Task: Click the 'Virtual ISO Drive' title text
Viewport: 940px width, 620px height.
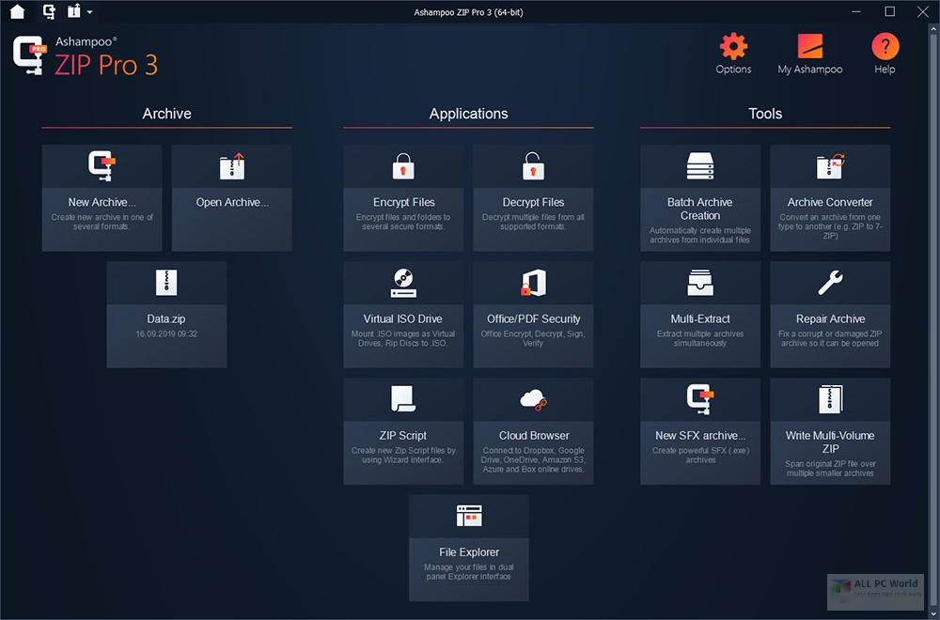Action: click(x=403, y=319)
